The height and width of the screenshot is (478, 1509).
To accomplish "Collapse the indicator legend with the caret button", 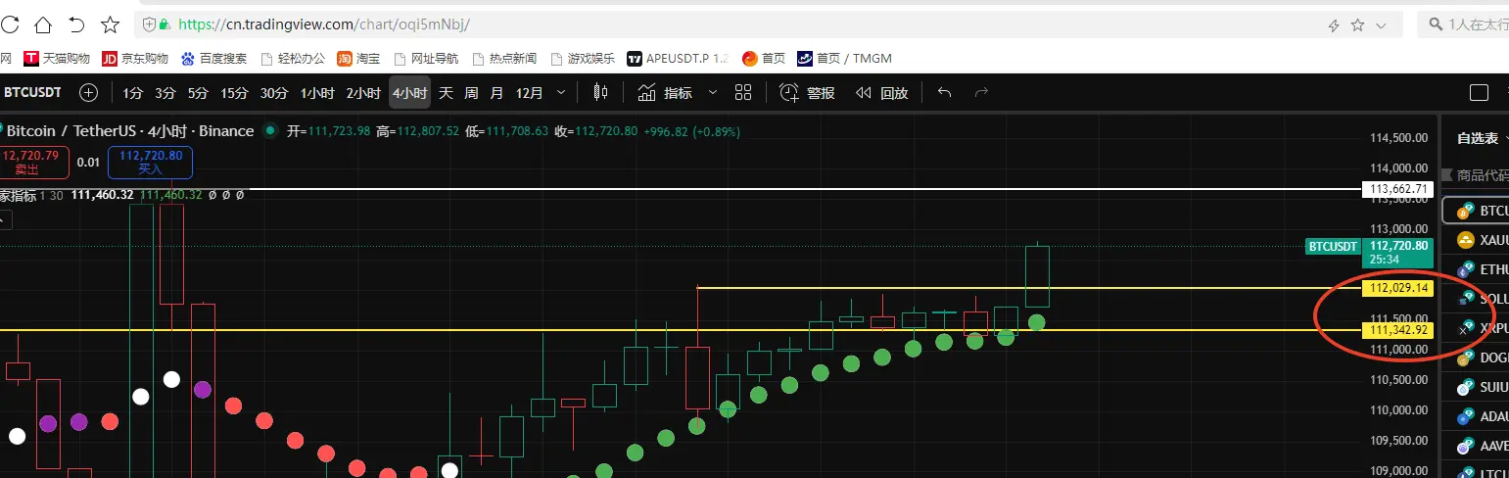I will tap(3, 221).
